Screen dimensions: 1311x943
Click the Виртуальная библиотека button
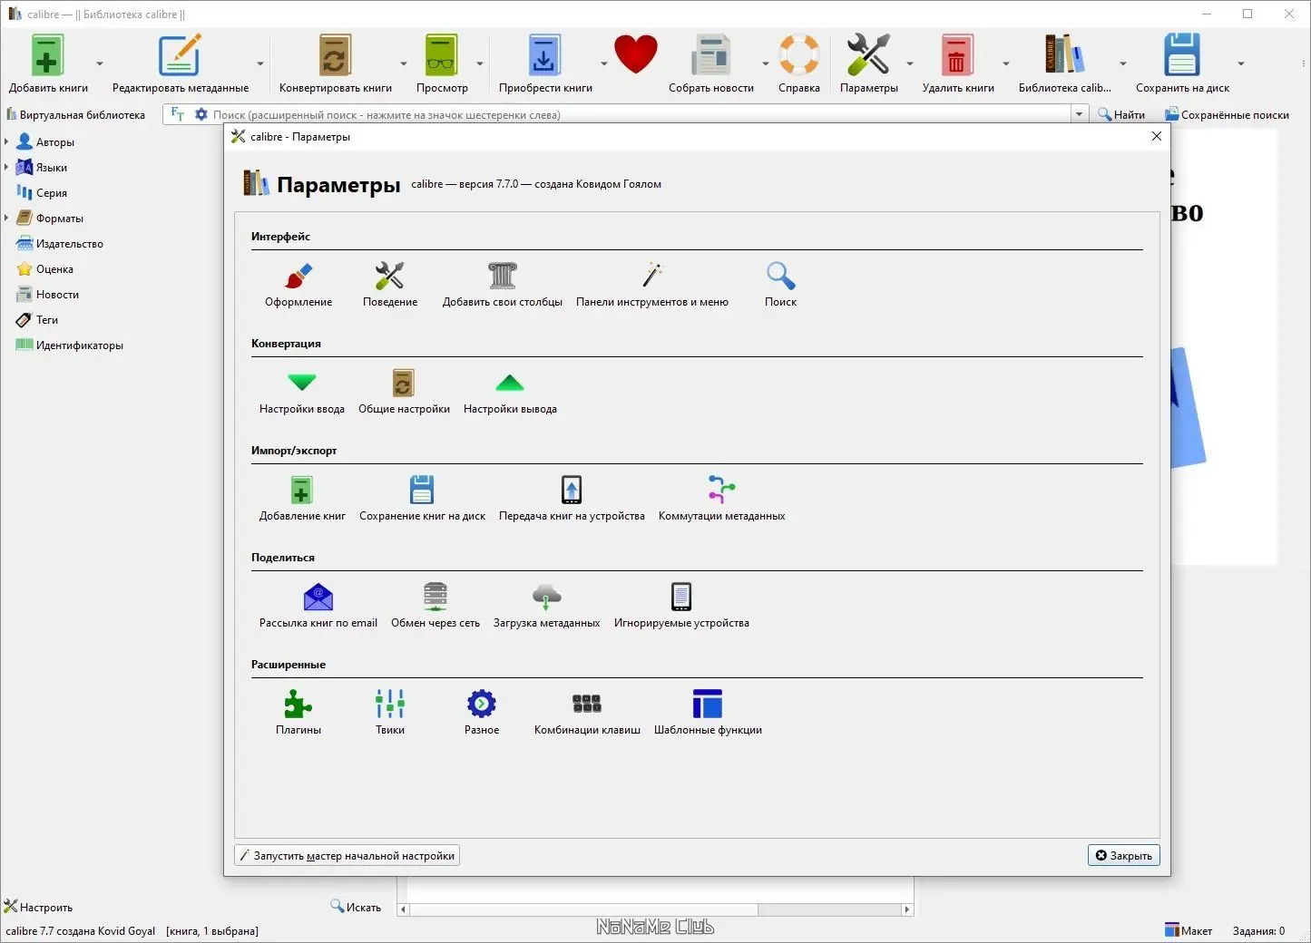point(76,114)
